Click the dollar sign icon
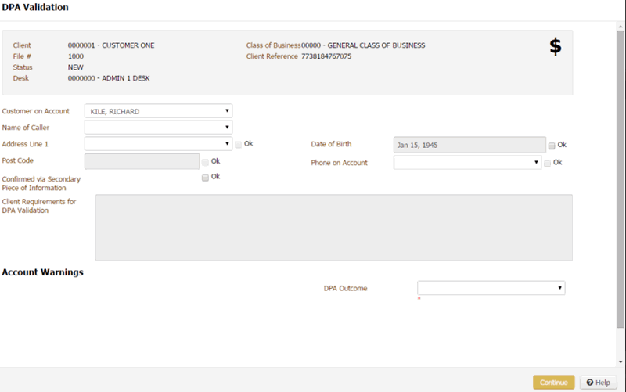 555,47
